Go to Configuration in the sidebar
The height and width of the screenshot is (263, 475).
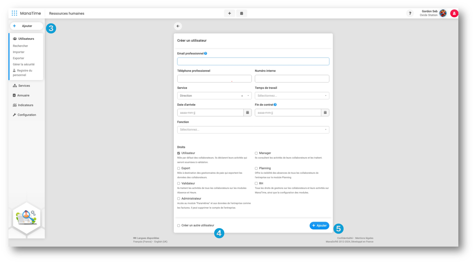pos(26,115)
